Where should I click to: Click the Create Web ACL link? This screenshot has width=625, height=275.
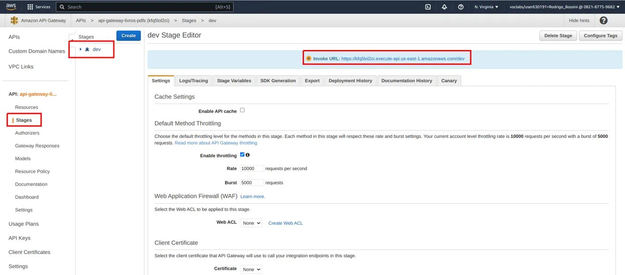[285, 223]
